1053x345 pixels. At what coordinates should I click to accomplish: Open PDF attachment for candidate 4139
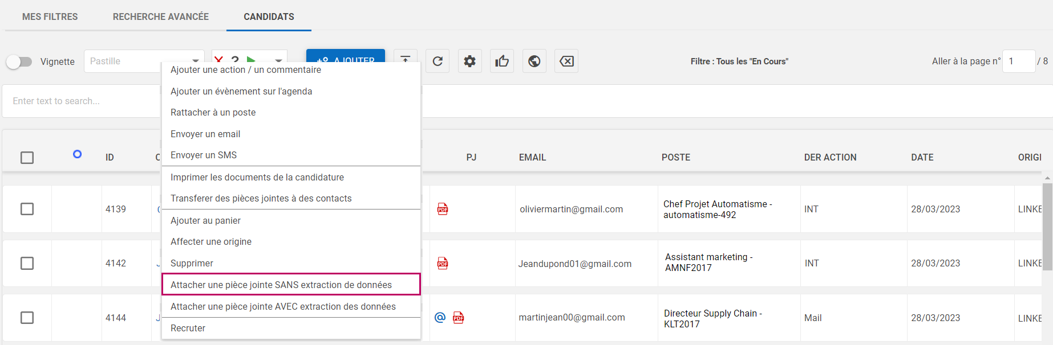coord(443,209)
